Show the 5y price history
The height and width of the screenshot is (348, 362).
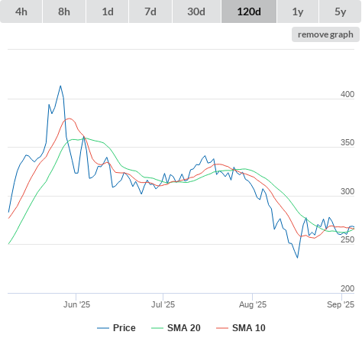(x=341, y=11)
